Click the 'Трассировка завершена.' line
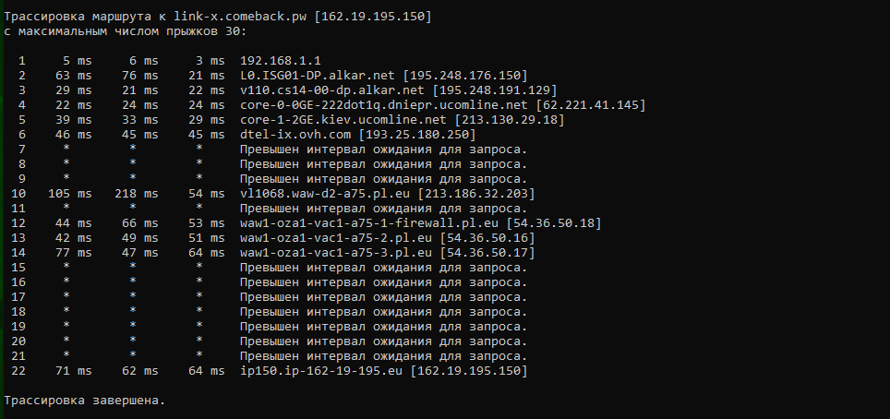 (x=85, y=401)
